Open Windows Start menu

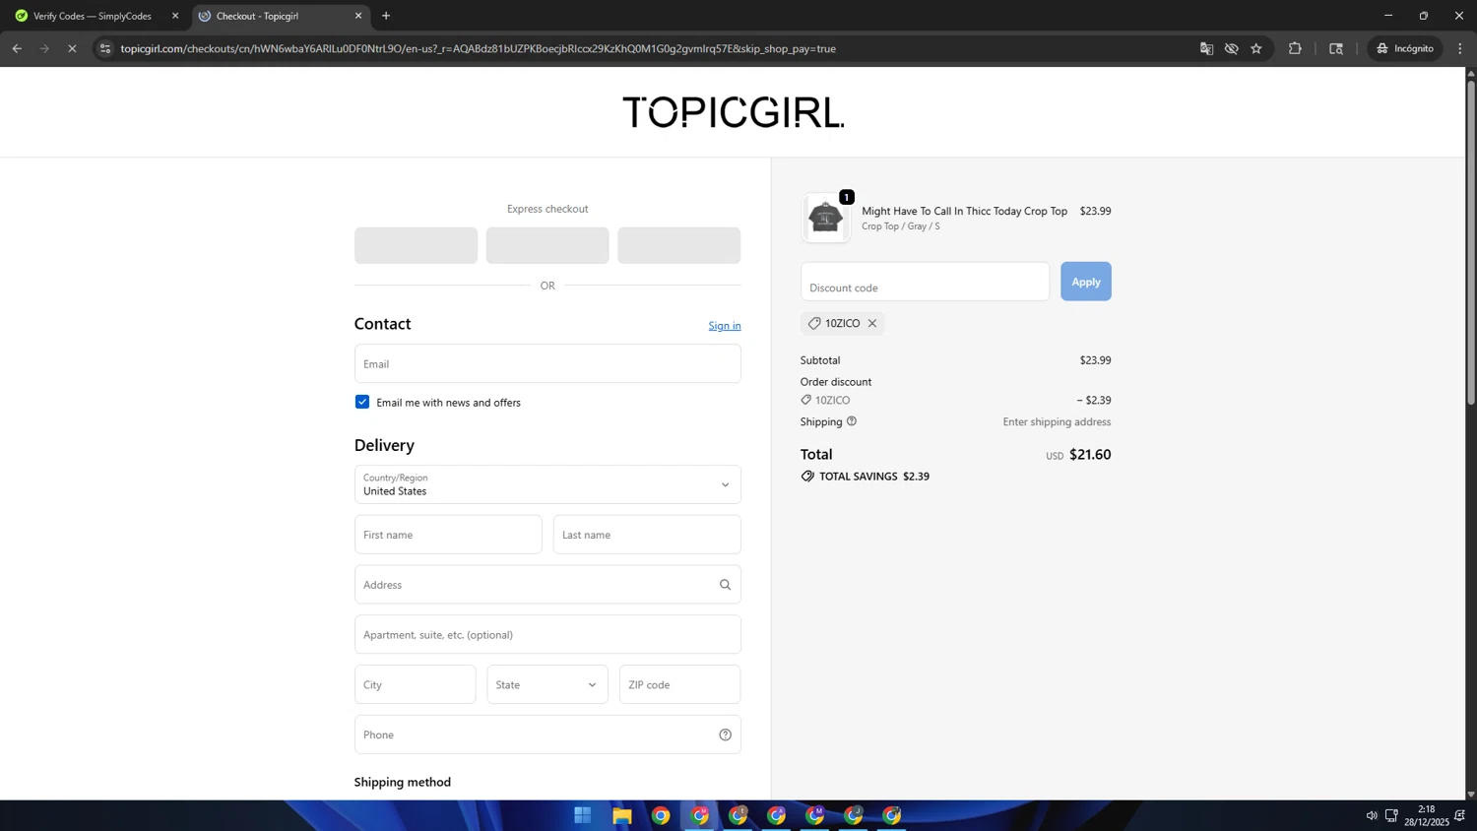(583, 815)
